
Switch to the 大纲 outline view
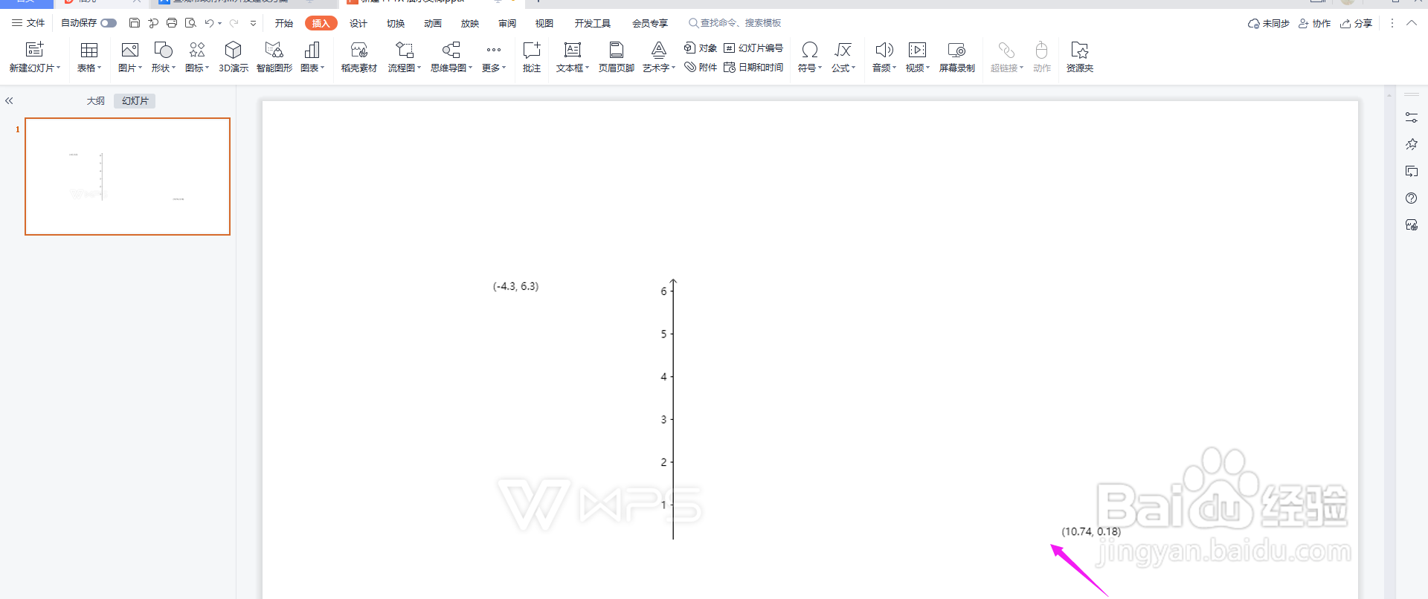96,101
